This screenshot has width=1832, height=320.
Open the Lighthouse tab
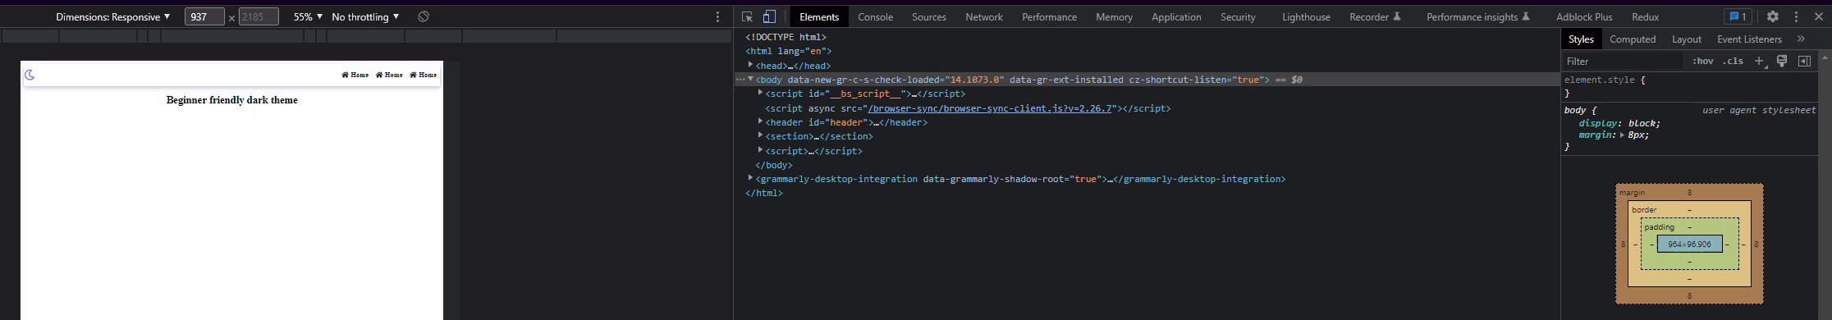click(1306, 16)
